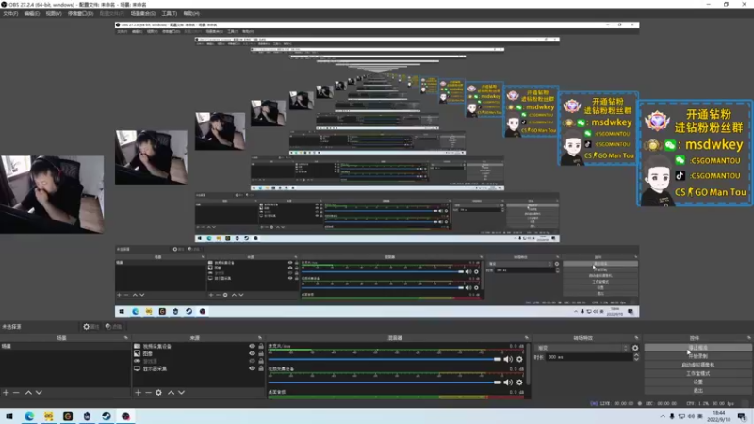The width and height of the screenshot is (754, 424).
Task: Click microphone icon in system tray
Action: point(672,416)
